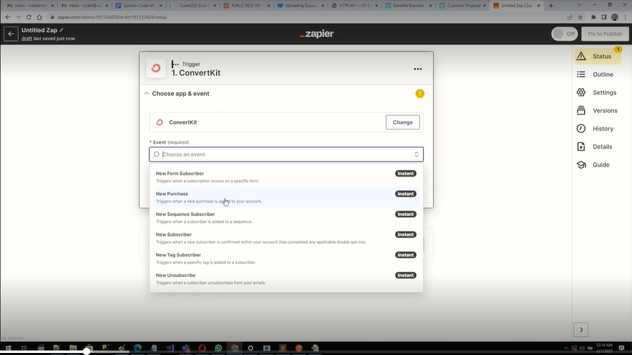Open the Versions panel
The height and width of the screenshot is (355, 632).
click(597, 111)
